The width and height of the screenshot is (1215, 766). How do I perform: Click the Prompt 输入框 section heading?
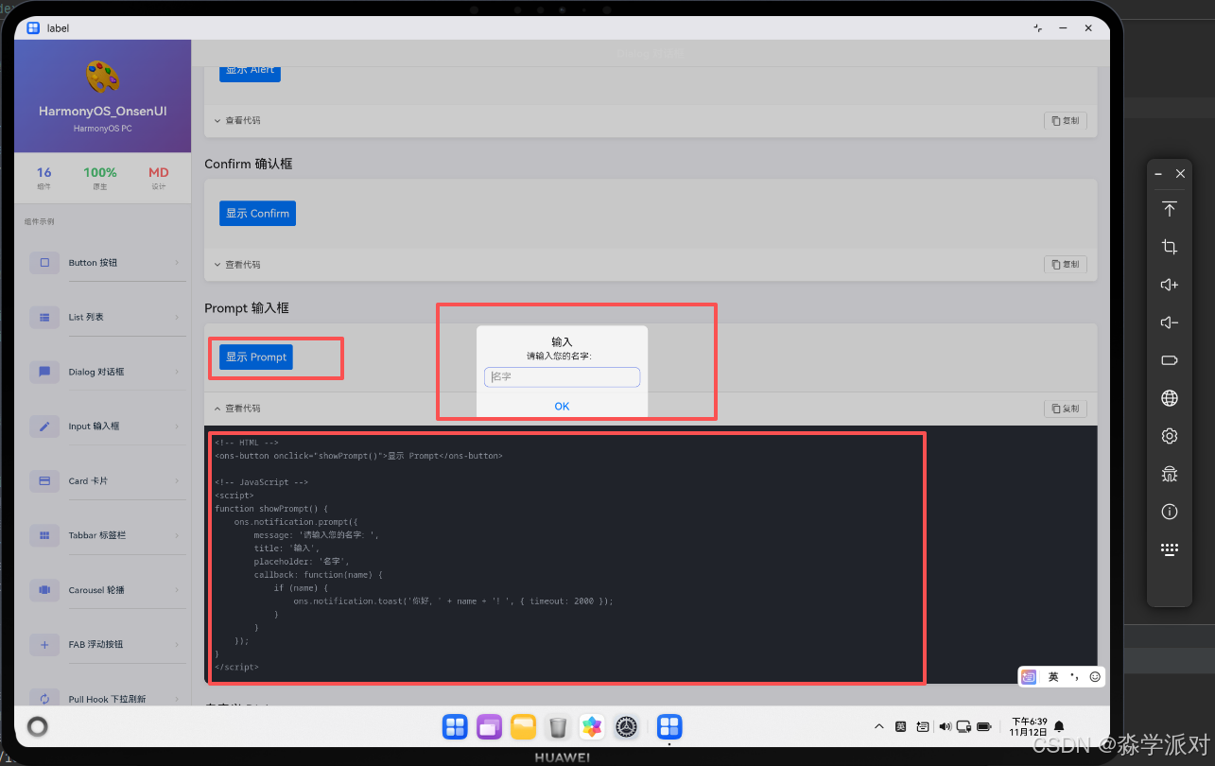[247, 308]
